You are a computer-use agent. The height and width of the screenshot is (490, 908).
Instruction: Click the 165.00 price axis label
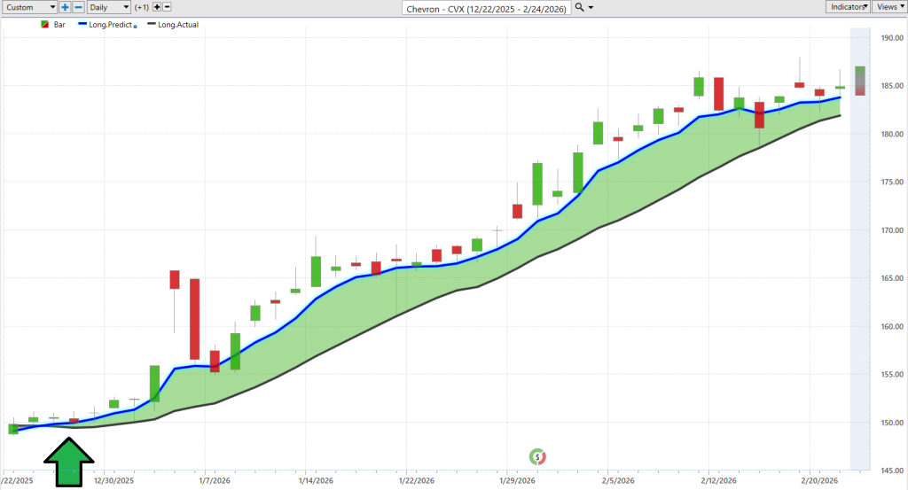point(892,278)
